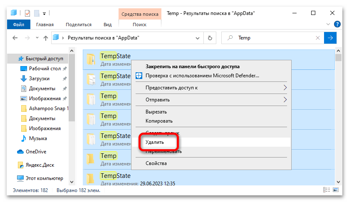
Task: Choose Закрепить на панели быстрого доступа
Action: 211,67
